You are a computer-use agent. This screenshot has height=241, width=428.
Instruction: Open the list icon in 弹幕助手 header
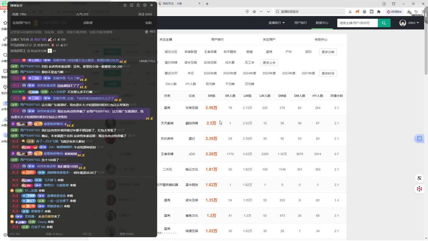[x=131, y=5]
